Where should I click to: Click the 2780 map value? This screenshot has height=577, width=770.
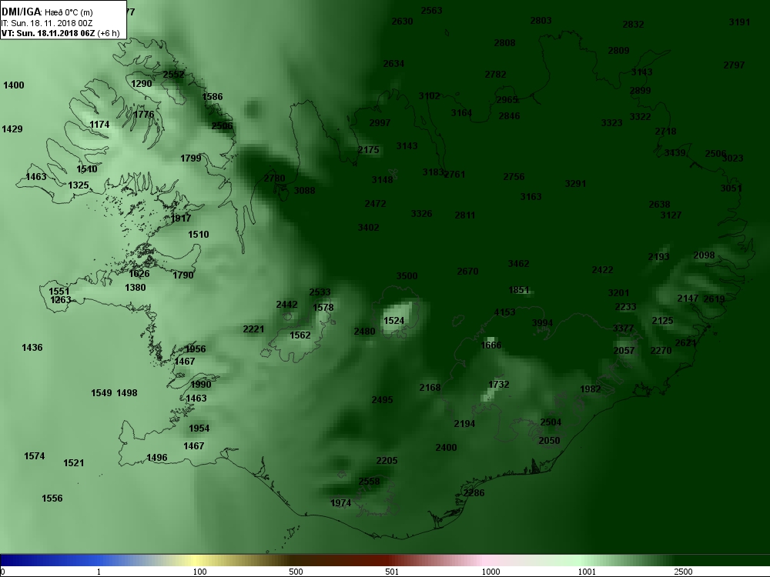[275, 178]
